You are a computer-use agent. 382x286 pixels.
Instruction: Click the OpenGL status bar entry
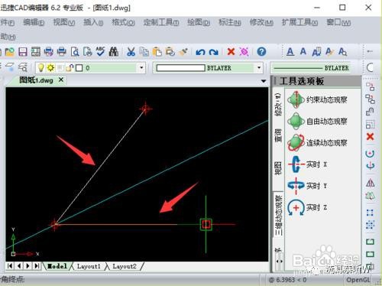click(358, 280)
